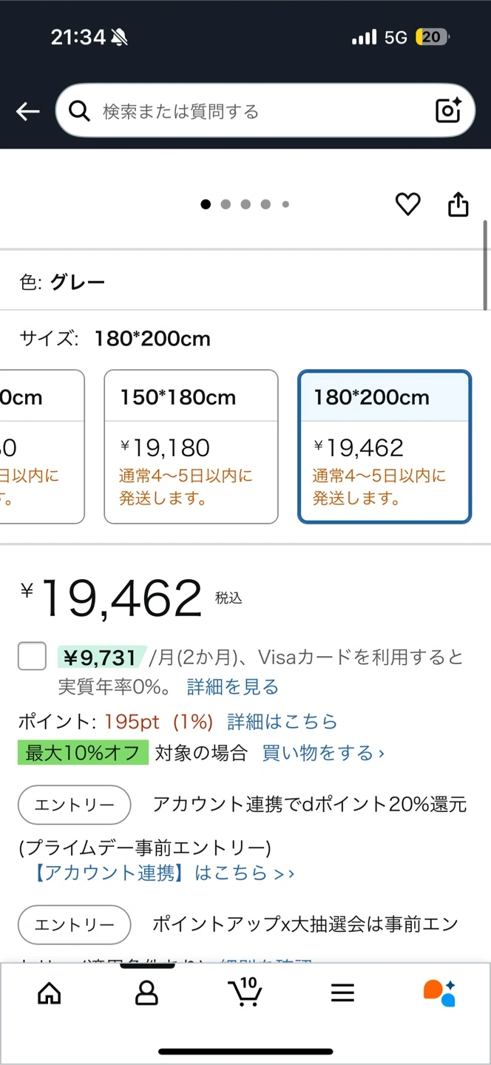Tick the ¥9,731 monthly installment checkbox

click(x=32, y=656)
